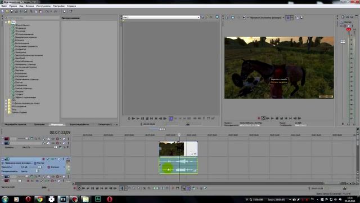
Task: Switch to the Генераторы tab
Action: (105, 124)
